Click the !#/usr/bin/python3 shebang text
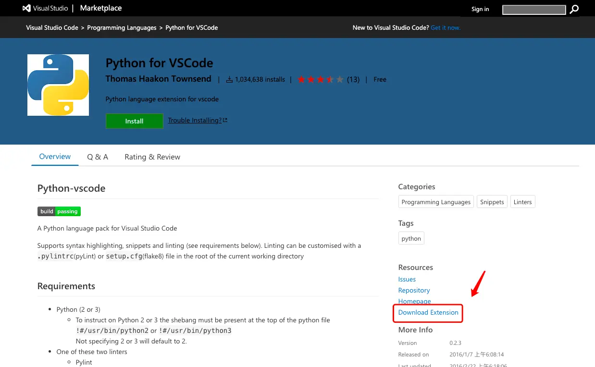The width and height of the screenshot is (595, 367). (195, 330)
